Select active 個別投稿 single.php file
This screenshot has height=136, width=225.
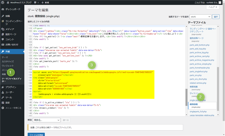click(202, 105)
